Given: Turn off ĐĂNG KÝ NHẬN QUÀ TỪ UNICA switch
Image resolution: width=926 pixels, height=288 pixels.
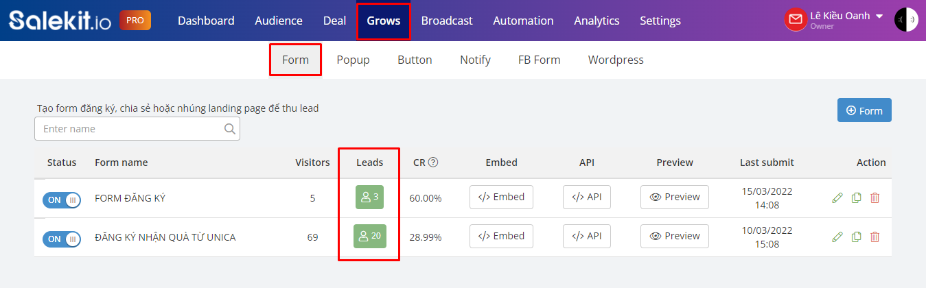Looking at the screenshot, I should click(x=62, y=239).
